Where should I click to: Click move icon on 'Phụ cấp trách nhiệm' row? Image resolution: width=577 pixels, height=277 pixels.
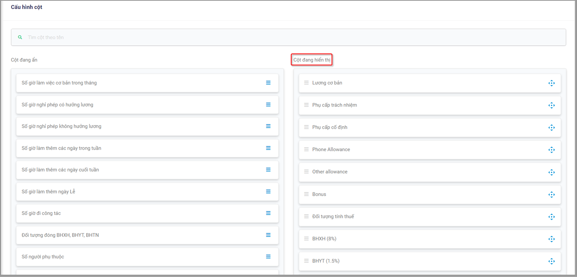(552, 105)
